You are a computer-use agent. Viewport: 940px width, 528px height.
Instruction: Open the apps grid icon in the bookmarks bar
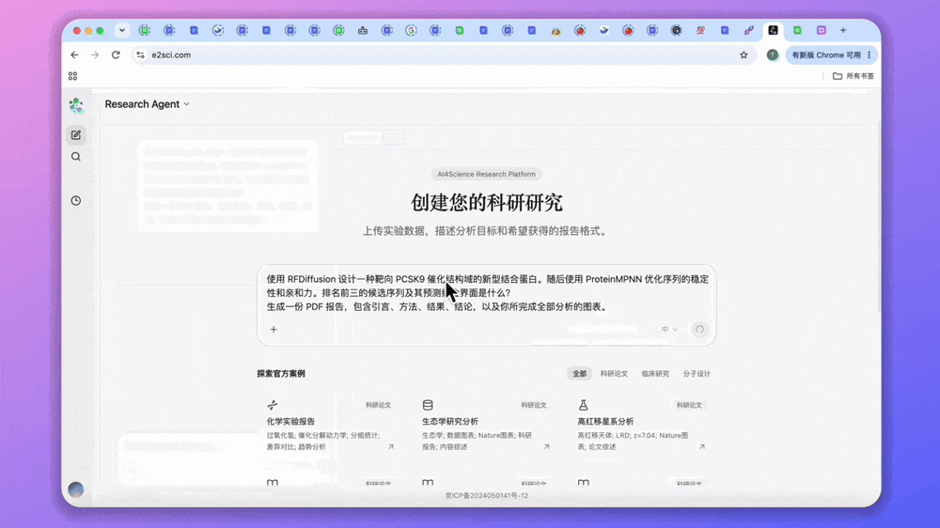point(72,76)
